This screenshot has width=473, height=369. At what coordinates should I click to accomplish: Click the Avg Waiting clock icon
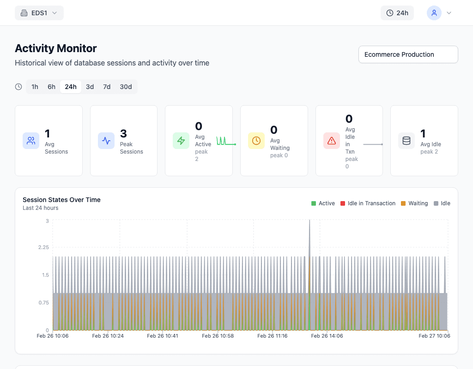(256, 141)
